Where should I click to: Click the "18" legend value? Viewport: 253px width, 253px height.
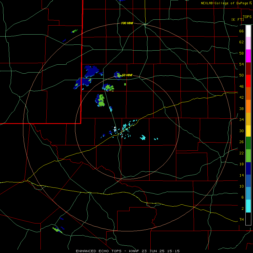coord(241,164)
